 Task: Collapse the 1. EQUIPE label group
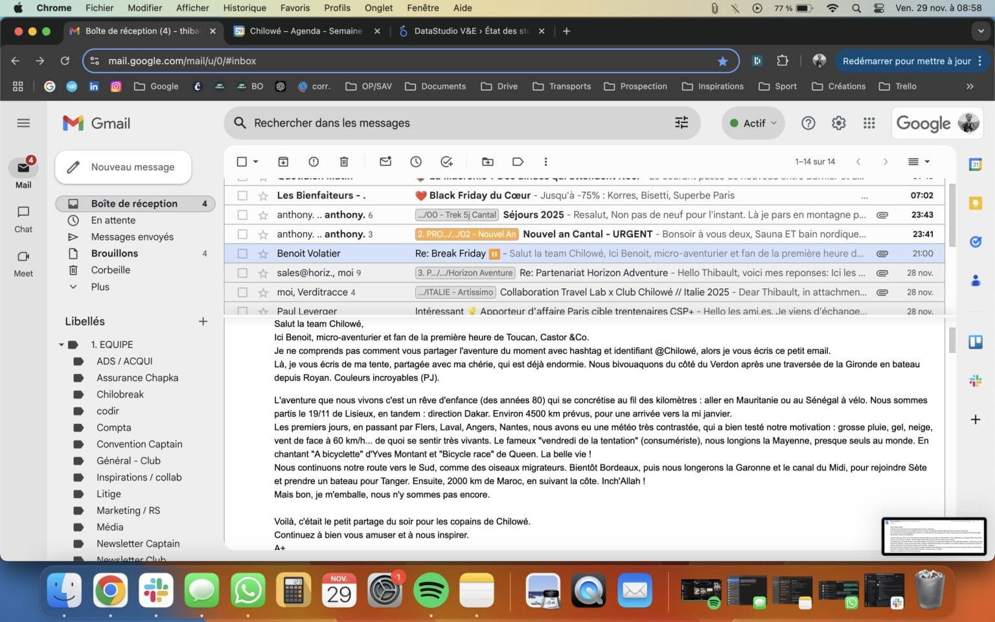point(62,345)
